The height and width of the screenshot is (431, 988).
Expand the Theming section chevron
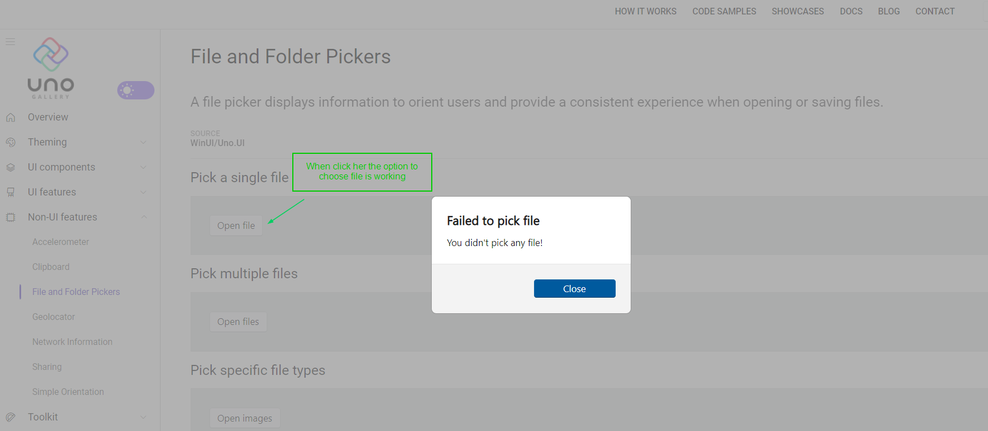pos(144,142)
